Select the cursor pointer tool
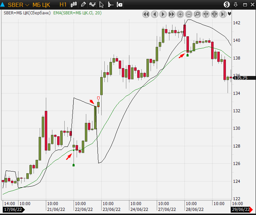256x215 pixels. click(101, 4)
